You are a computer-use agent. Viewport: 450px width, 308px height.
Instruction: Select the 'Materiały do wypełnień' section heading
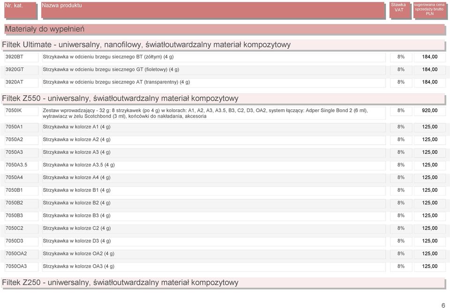click(225, 29)
